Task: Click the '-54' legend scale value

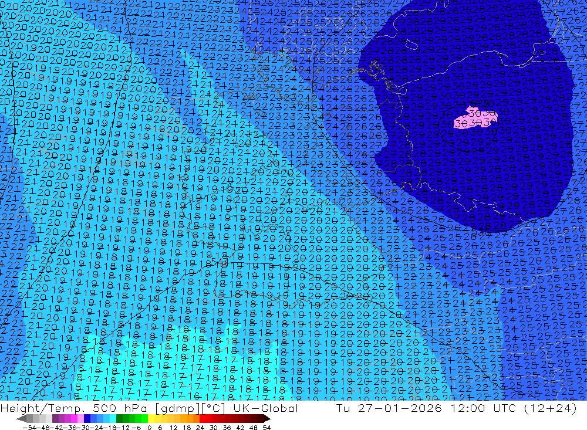Action: (x=29, y=428)
